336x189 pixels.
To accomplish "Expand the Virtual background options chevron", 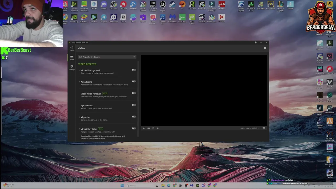I will coord(80,70).
